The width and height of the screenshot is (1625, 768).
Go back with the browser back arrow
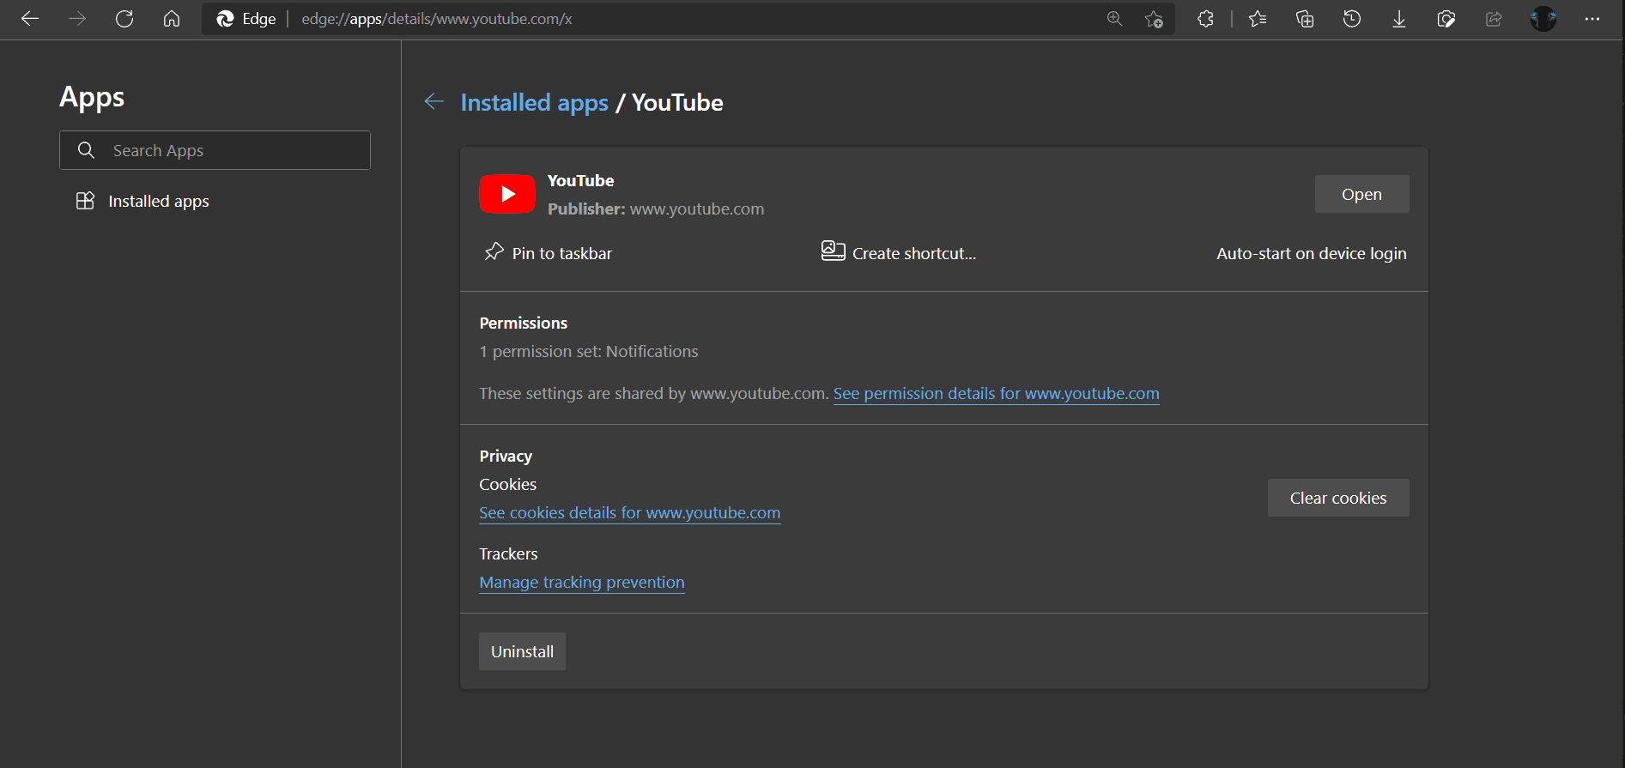(x=30, y=19)
